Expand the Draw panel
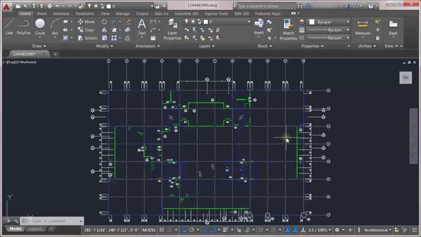Viewport: 421px width, 237px height. (x=39, y=46)
